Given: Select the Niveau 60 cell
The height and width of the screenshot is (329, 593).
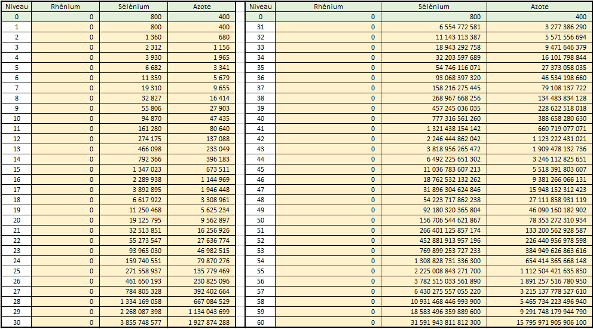Looking at the screenshot, I should [260, 322].
